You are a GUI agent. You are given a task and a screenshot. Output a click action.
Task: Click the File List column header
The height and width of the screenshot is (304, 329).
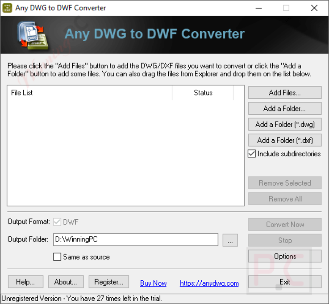(x=90, y=93)
